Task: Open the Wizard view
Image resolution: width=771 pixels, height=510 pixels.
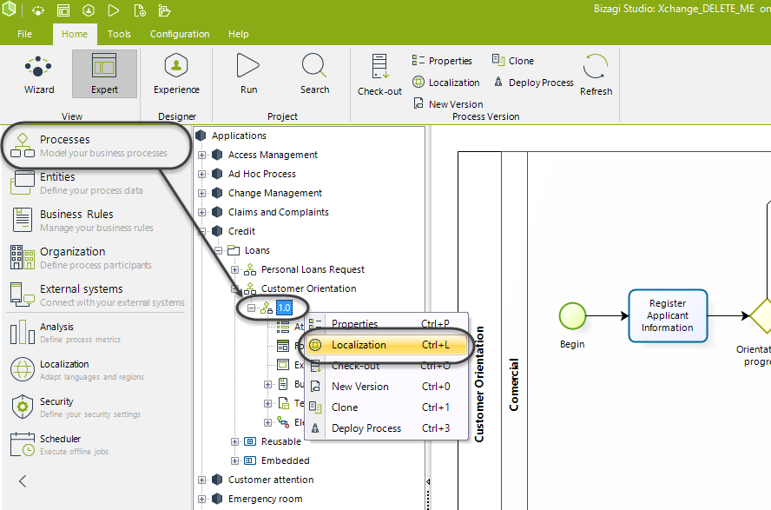Action: 39,74
